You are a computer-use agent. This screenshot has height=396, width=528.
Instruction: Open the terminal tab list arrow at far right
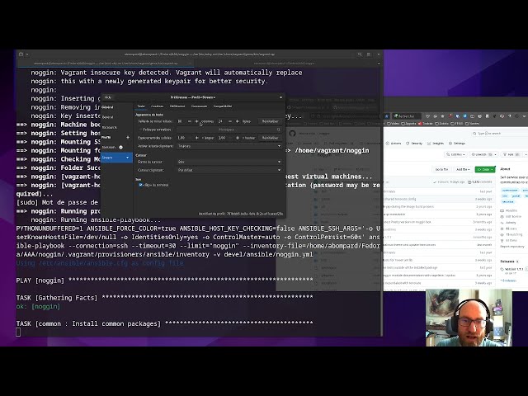coord(379,63)
